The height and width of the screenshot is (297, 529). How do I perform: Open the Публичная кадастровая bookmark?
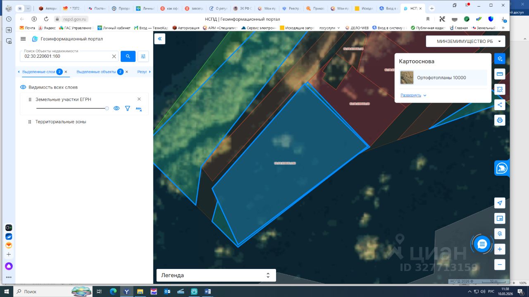pyautogui.click(x=428, y=28)
